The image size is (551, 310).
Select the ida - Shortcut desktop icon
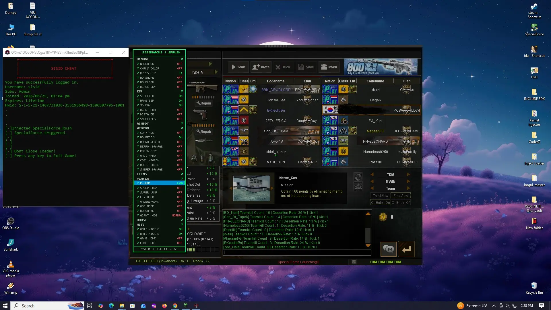coord(534,51)
